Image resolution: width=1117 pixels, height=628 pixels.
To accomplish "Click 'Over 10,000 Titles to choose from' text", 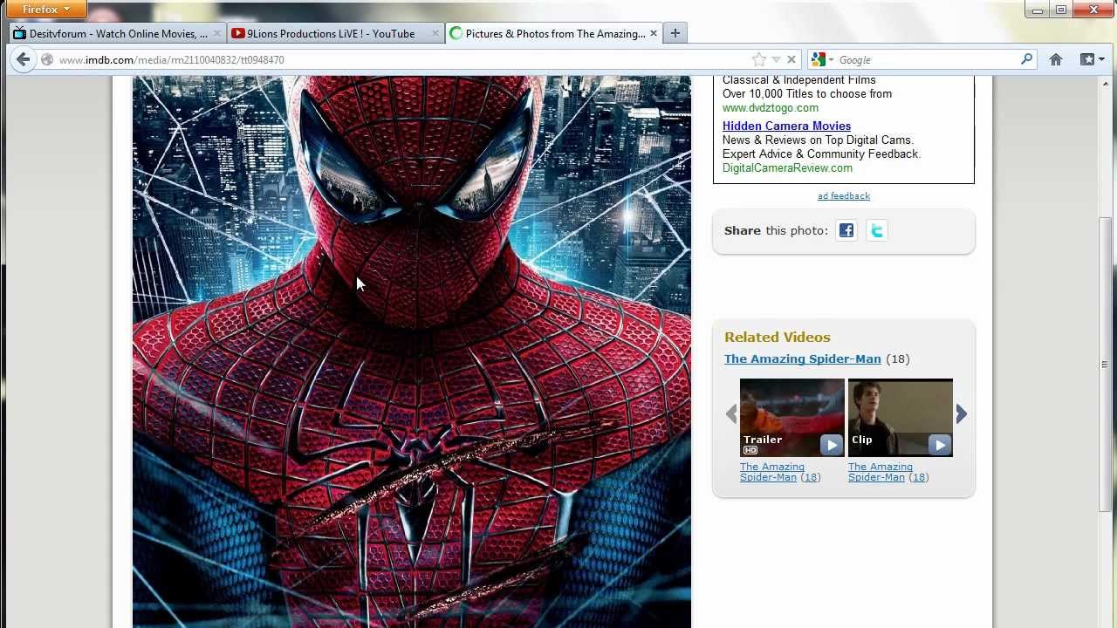I will (807, 94).
